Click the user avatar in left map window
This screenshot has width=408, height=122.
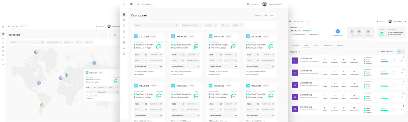click(x=109, y=26)
